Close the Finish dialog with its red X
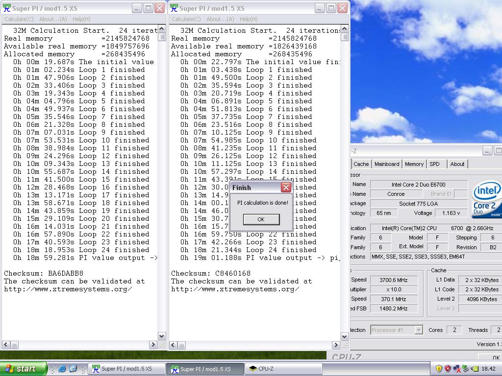502x376 pixels. click(x=286, y=188)
